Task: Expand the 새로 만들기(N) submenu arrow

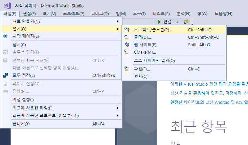Action: coord(117,21)
